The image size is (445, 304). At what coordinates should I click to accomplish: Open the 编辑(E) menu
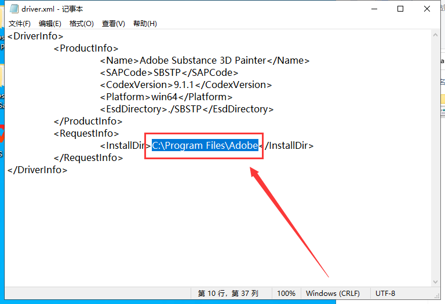point(50,24)
